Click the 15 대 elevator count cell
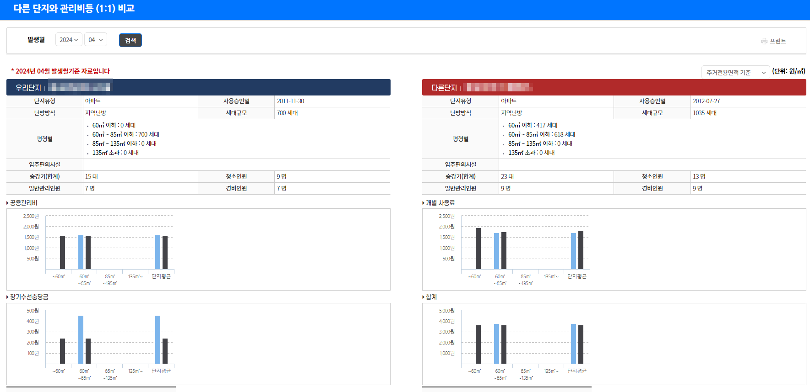Viewport: 810px width, 392px height. point(140,176)
